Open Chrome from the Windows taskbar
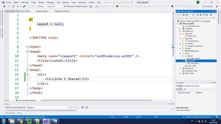Image resolution: width=221 pixels, height=124 pixels. (21, 121)
